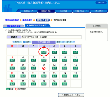
Task: Click the 1週間カレンダーへ戻る button
Action: point(71,95)
